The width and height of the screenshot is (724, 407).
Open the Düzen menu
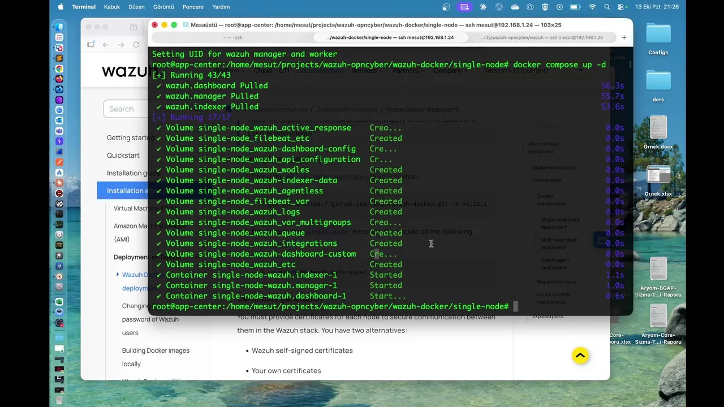[136, 7]
